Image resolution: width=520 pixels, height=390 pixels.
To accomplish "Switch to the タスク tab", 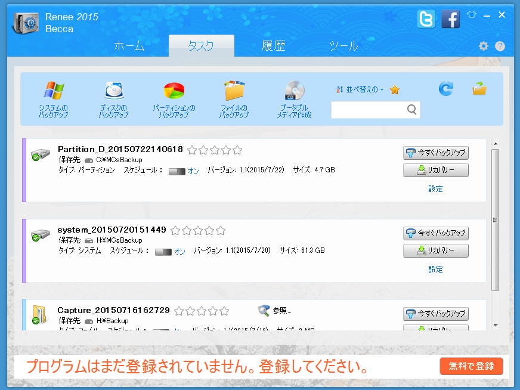I will (202, 46).
